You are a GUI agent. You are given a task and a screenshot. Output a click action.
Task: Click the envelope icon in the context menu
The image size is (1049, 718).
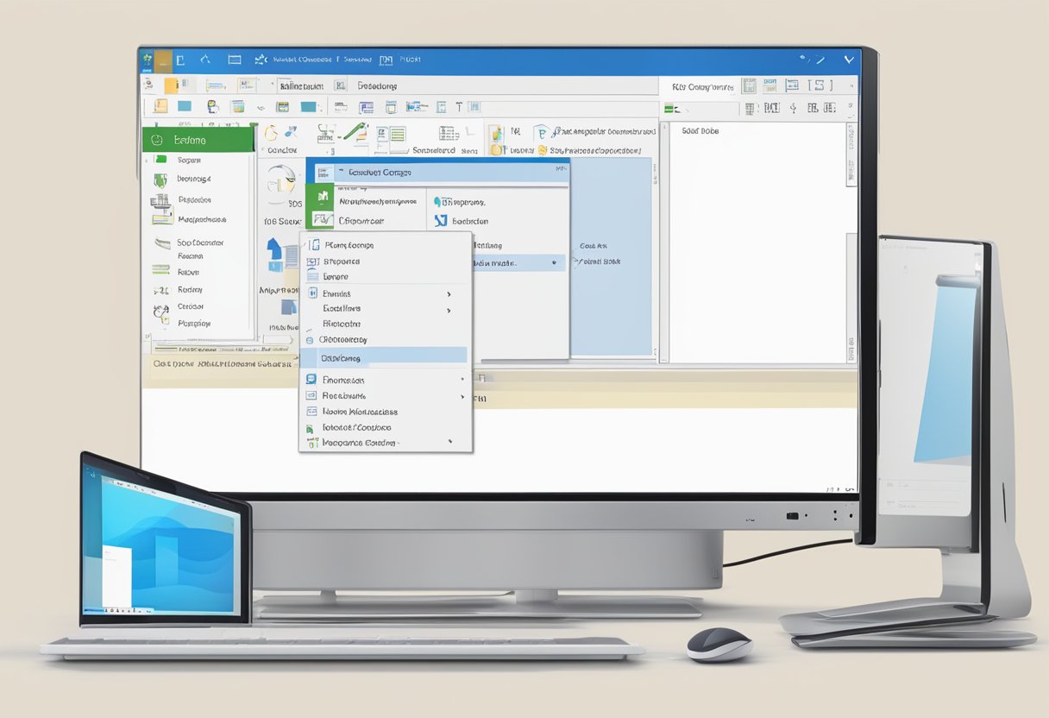[311, 394]
